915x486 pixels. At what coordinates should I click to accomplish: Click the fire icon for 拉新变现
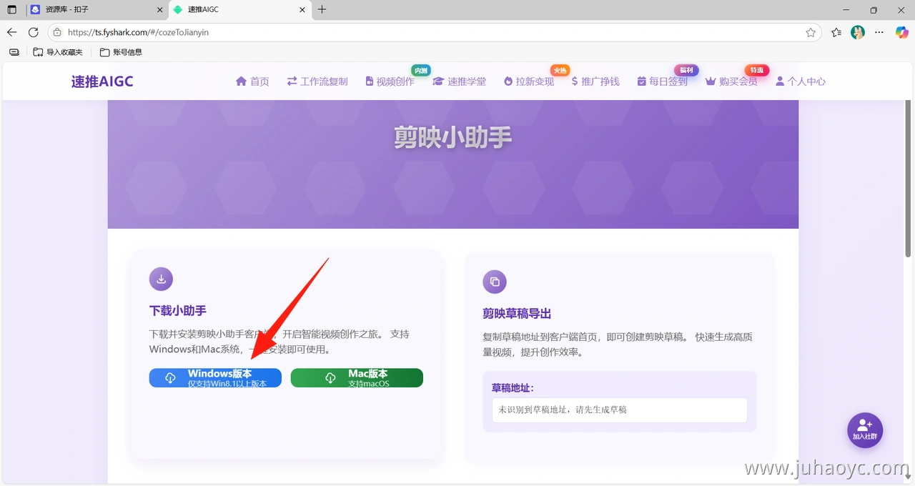(508, 81)
